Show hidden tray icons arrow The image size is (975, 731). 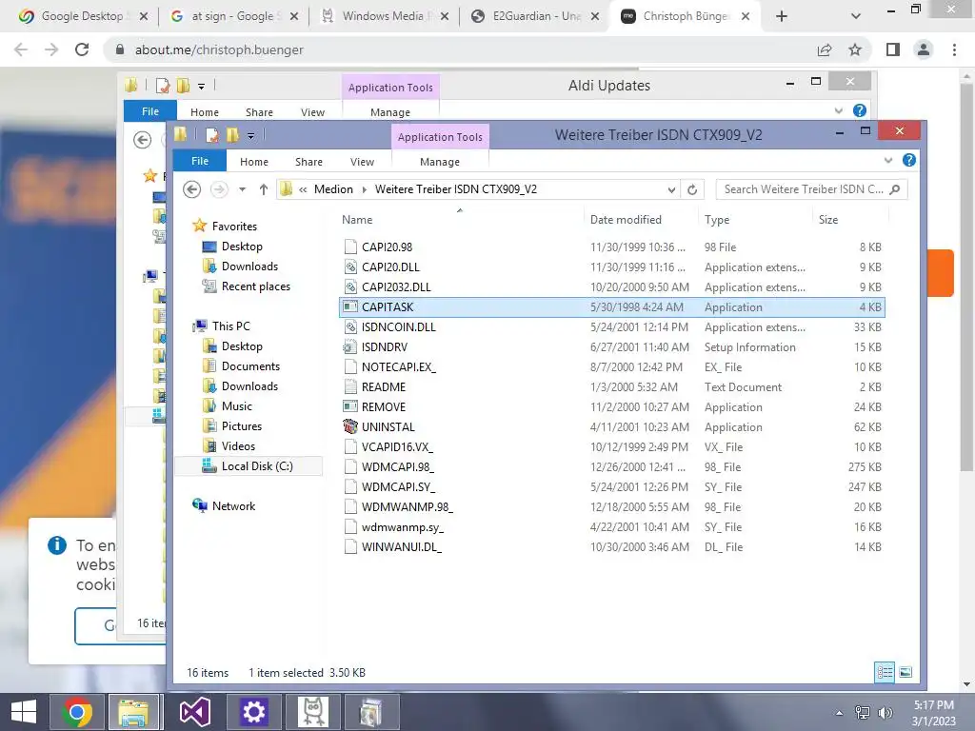tap(840, 713)
